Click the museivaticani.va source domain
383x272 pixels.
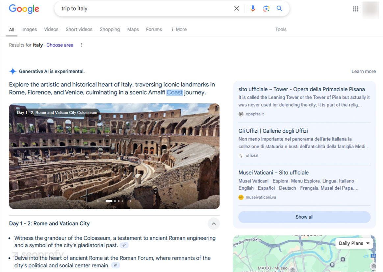[261, 197]
